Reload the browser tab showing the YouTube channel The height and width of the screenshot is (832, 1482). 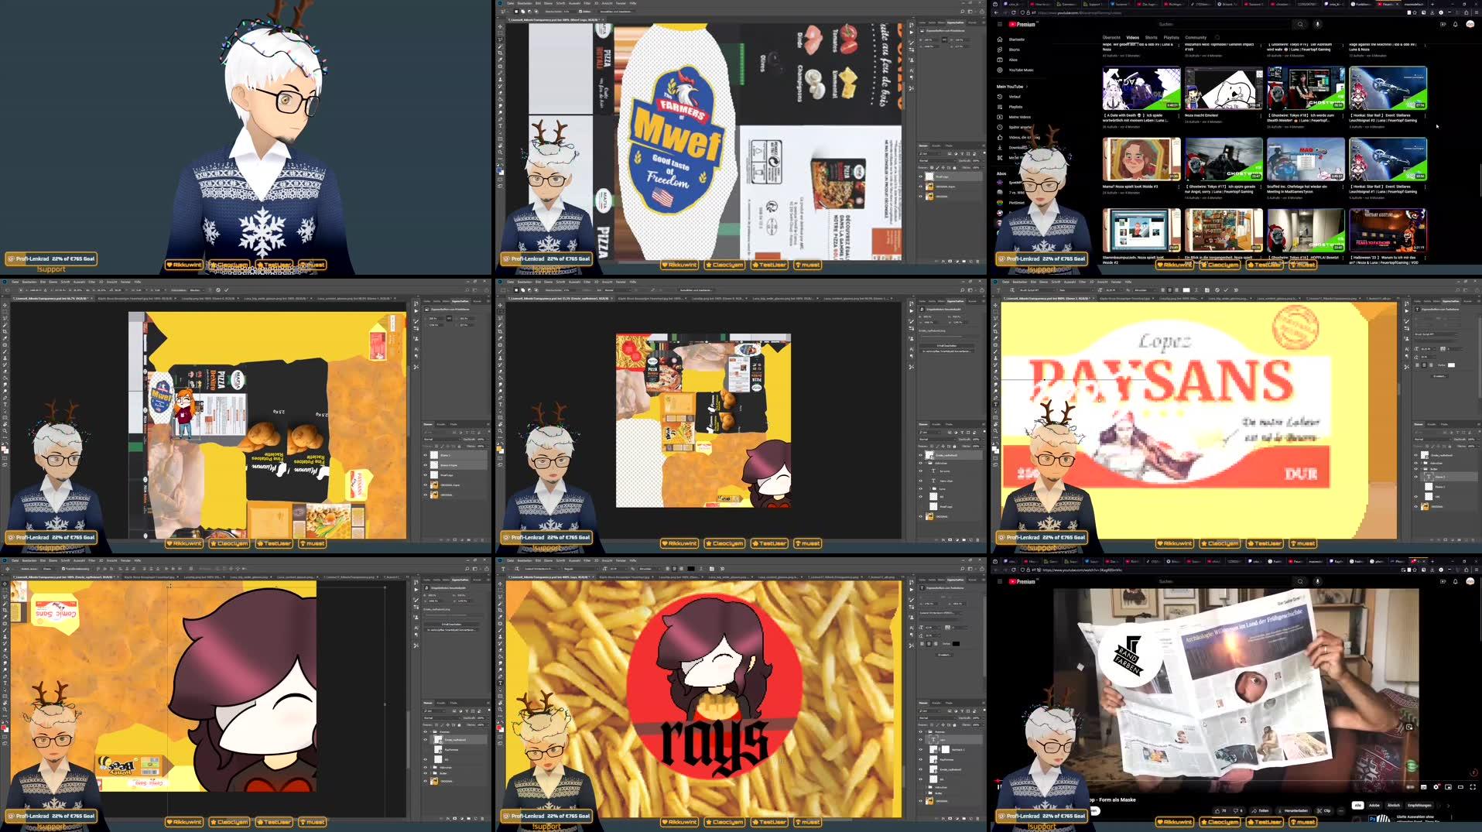(x=1013, y=12)
